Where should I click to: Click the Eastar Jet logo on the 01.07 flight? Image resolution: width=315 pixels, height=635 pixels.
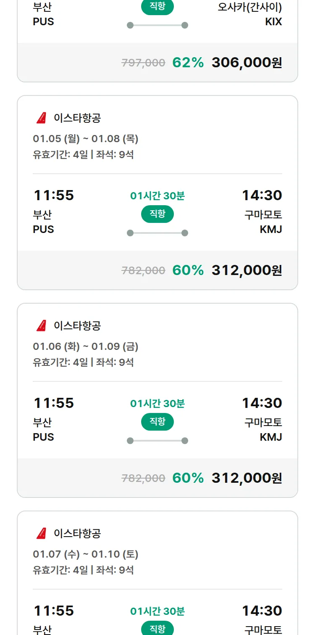click(x=41, y=533)
